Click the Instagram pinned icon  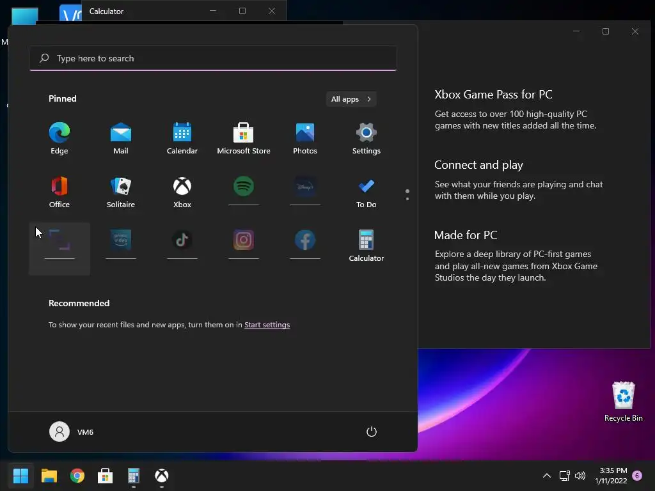point(244,240)
